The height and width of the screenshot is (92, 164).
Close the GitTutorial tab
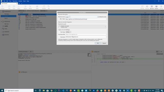coord(17,4)
